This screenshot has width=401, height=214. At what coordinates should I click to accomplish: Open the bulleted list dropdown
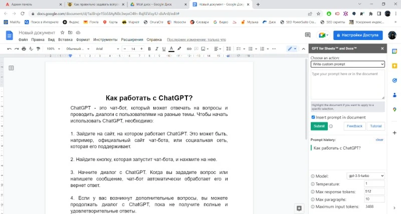click(253, 48)
